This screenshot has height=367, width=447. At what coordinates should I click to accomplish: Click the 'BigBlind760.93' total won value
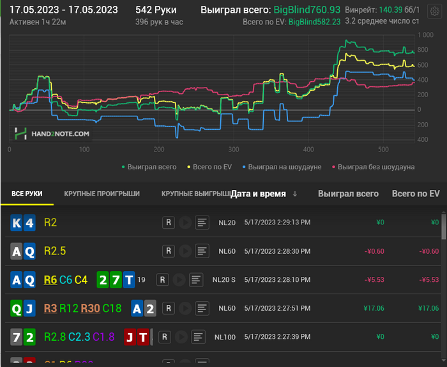click(x=307, y=10)
